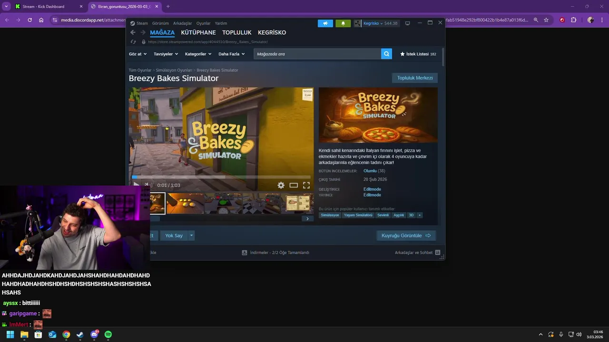This screenshot has width=609, height=342.
Task: Enter trailer fullscreen mode
Action: tap(306, 185)
